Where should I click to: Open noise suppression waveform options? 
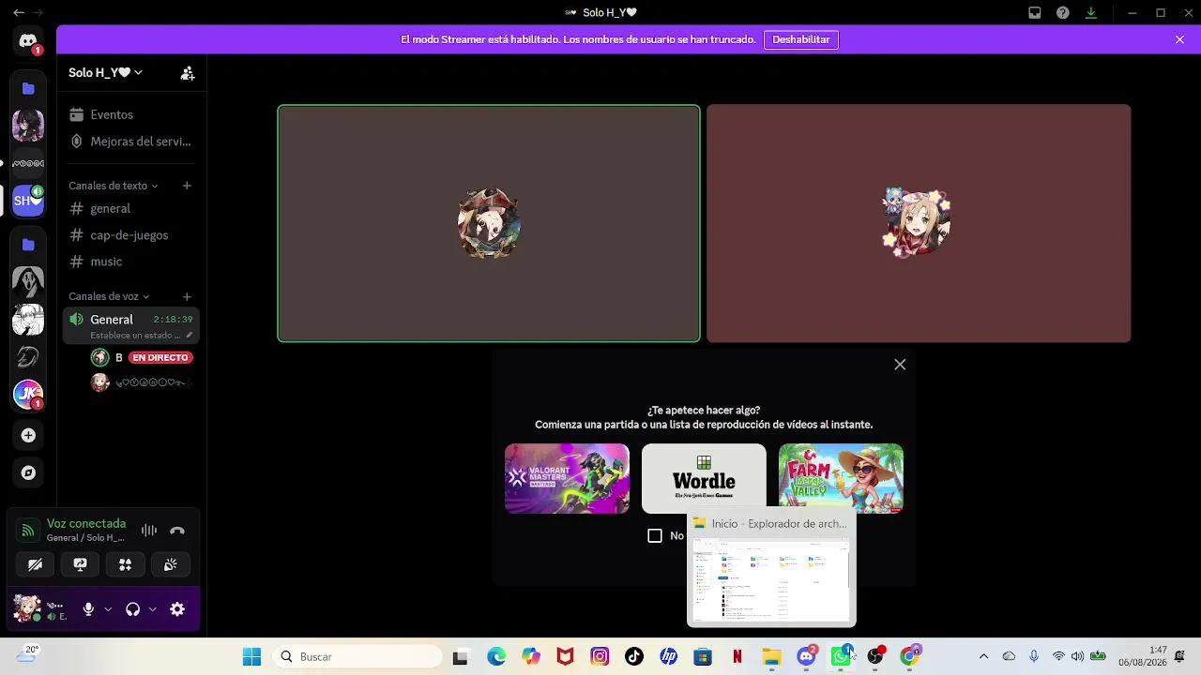point(148,531)
